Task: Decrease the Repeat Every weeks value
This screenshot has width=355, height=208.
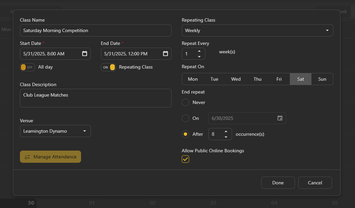Action: 199,57
